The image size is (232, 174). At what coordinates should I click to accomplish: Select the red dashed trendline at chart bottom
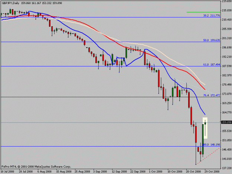coord(208,156)
